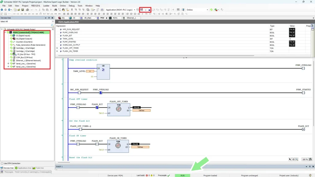The image size is (315, 177).
Task: Click the search magnifier in Devices tree
Action: (x=52, y=25)
